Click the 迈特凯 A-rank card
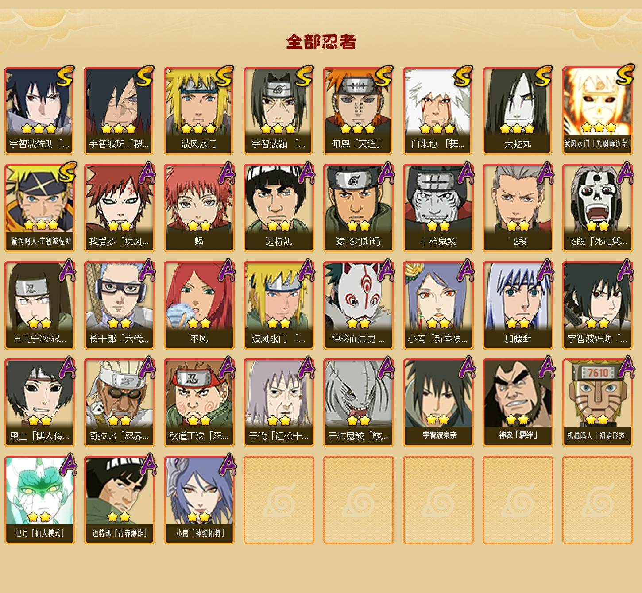Image resolution: width=642 pixels, height=593 pixels. click(278, 208)
